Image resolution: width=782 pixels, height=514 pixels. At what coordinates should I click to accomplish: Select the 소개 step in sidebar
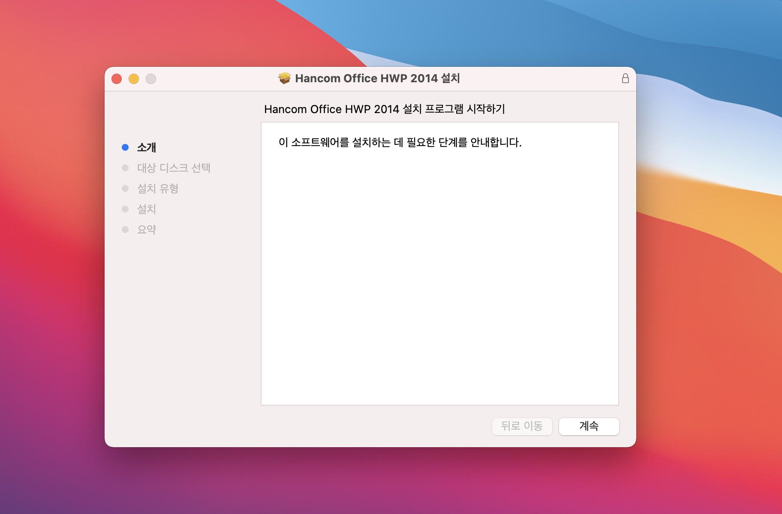pyautogui.click(x=147, y=147)
